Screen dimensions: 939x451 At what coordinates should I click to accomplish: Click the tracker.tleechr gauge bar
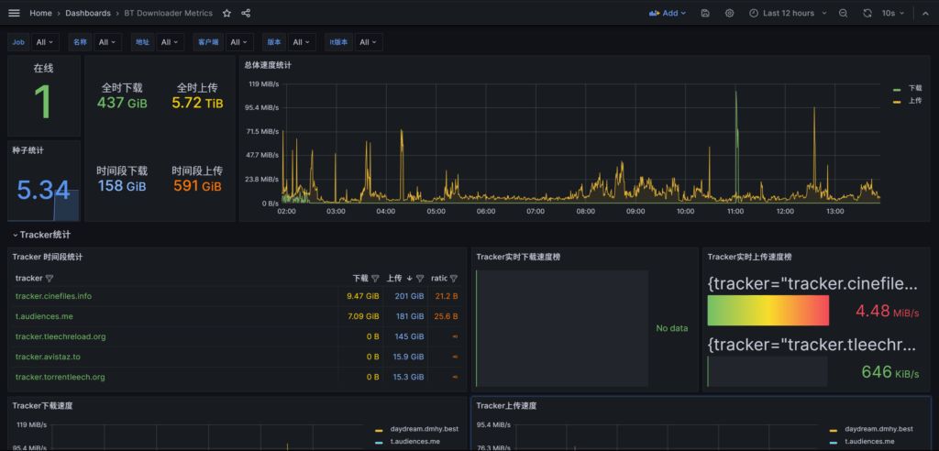pyautogui.click(x=768, y=371)
